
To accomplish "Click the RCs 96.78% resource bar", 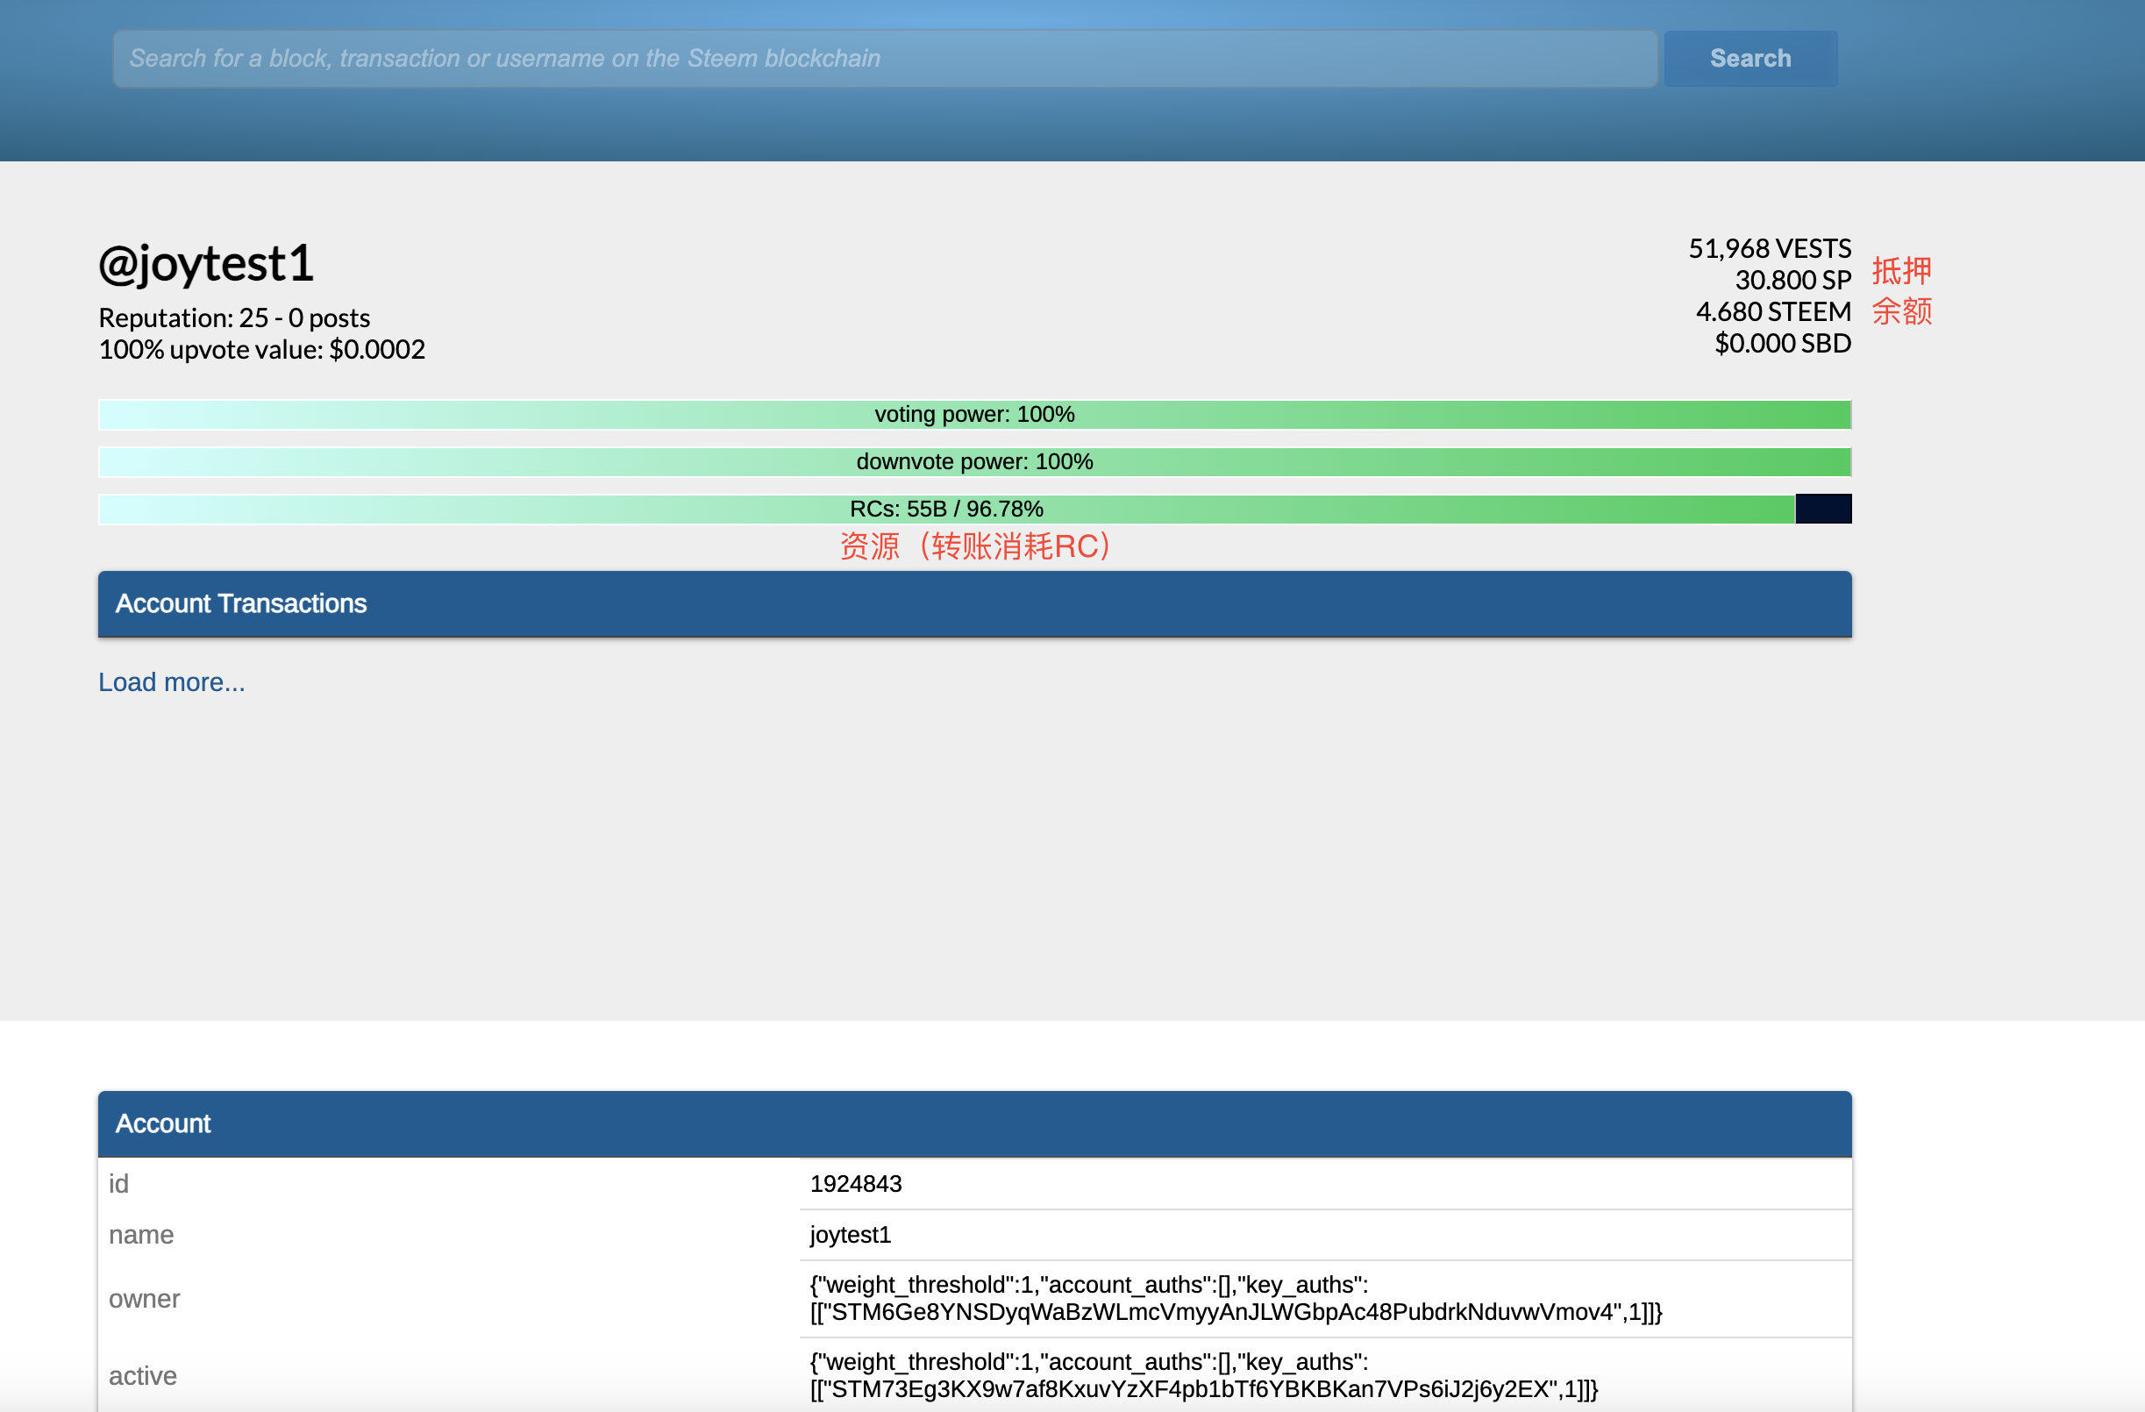I will tap(946, 510).
